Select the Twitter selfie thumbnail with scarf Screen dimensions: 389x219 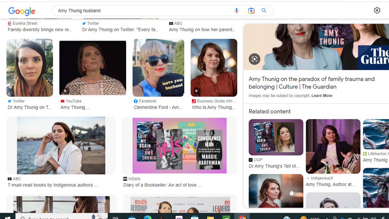click(29, 68)
